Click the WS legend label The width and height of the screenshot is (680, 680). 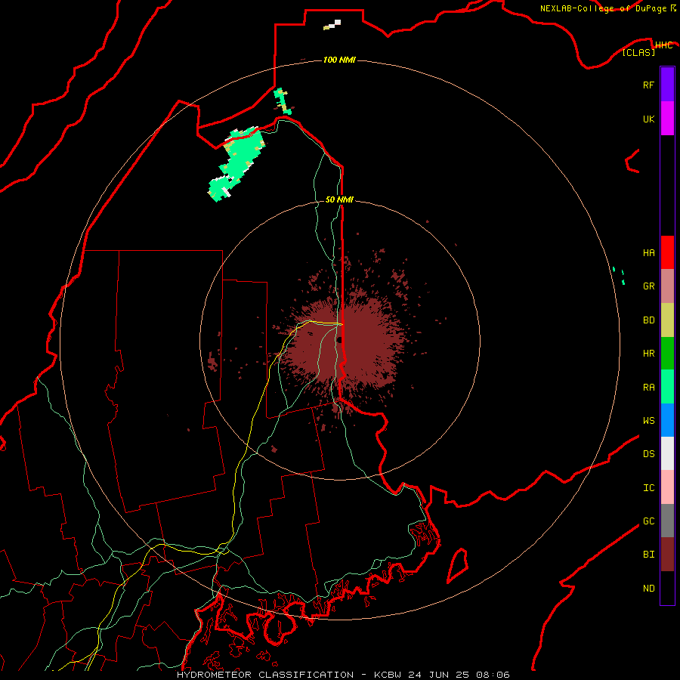pos(649,421)
